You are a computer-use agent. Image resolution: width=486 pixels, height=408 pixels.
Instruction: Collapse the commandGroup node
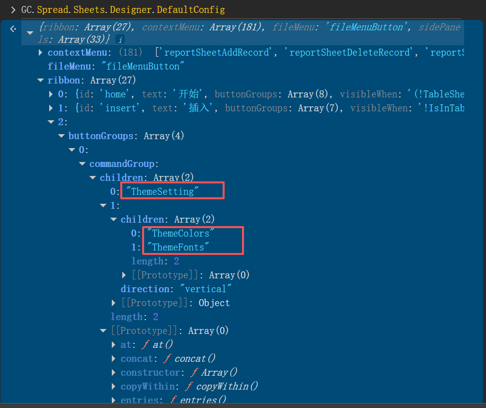(x=82, y=163)
